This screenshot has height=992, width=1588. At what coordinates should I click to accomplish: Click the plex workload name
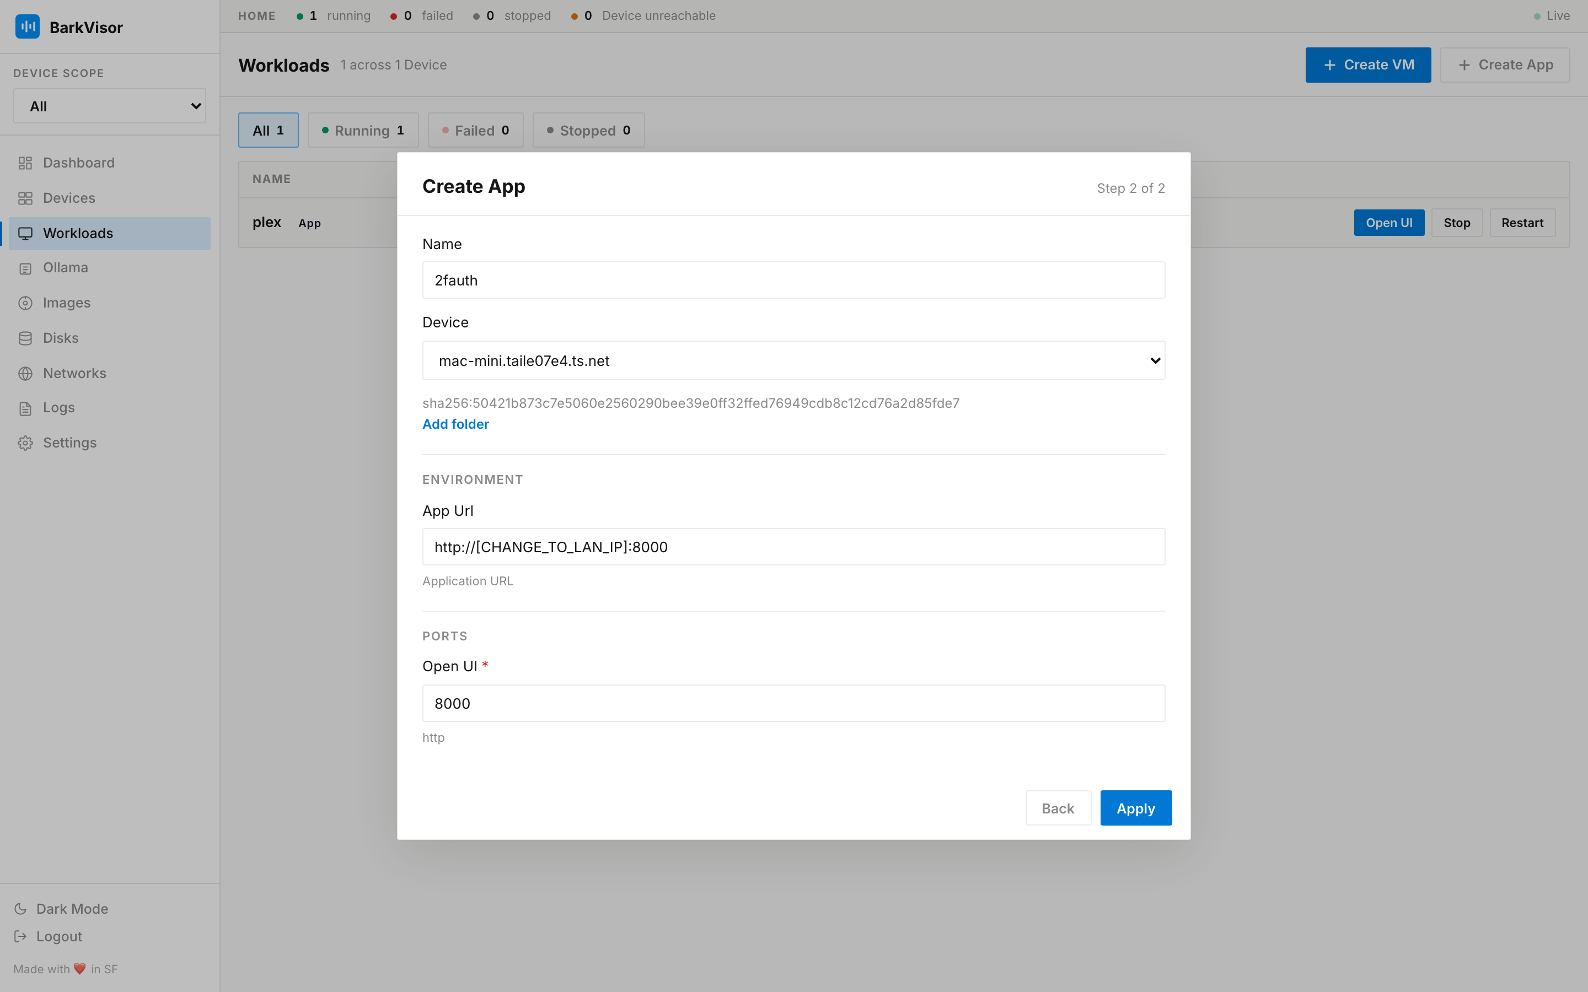[266, 223]
